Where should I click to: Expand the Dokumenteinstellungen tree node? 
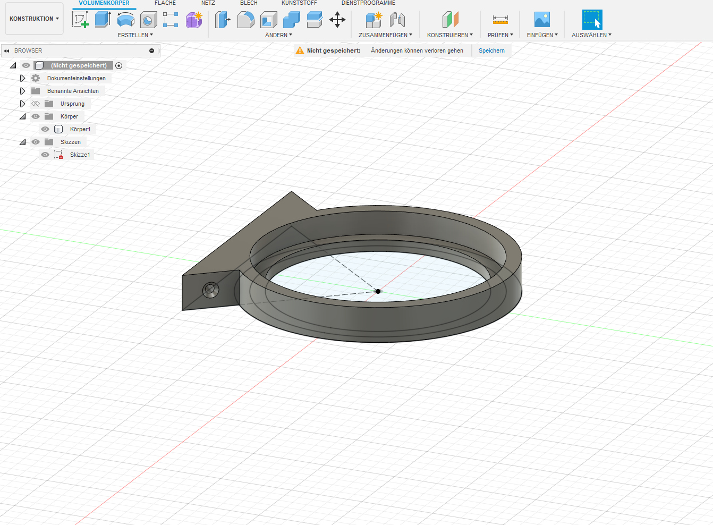(22, 78)
